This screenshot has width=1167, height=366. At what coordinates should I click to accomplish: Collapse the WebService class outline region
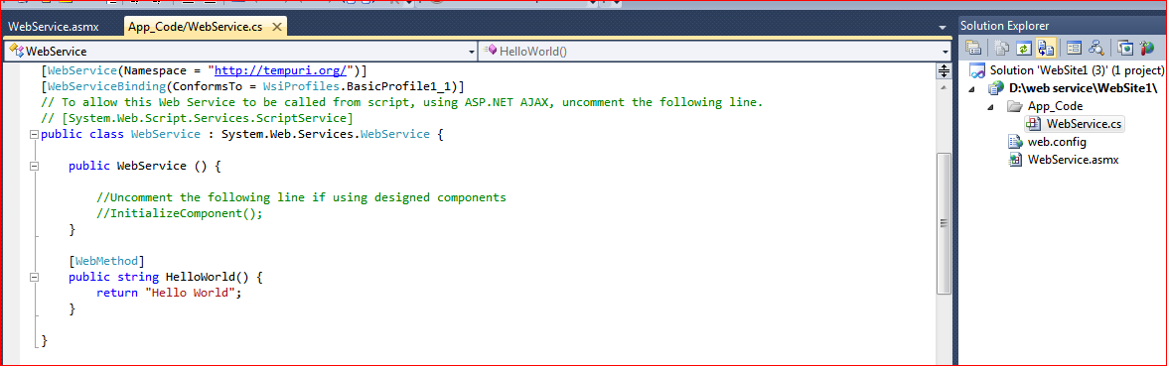coord(33,135)
